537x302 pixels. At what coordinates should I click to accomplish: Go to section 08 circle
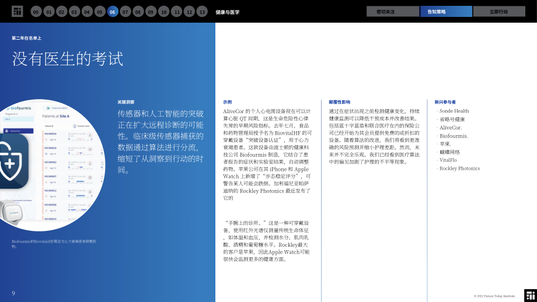pos(138,12)
